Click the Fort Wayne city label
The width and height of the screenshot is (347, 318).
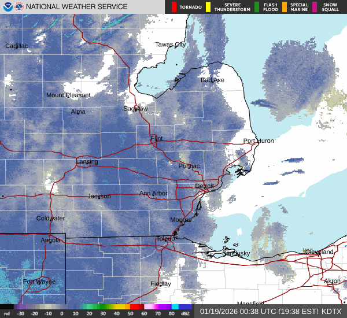coord(36,282)
